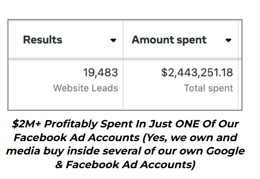Click the Amount spent column header label
Screen dimensions: 260x179
coord(169,40)
